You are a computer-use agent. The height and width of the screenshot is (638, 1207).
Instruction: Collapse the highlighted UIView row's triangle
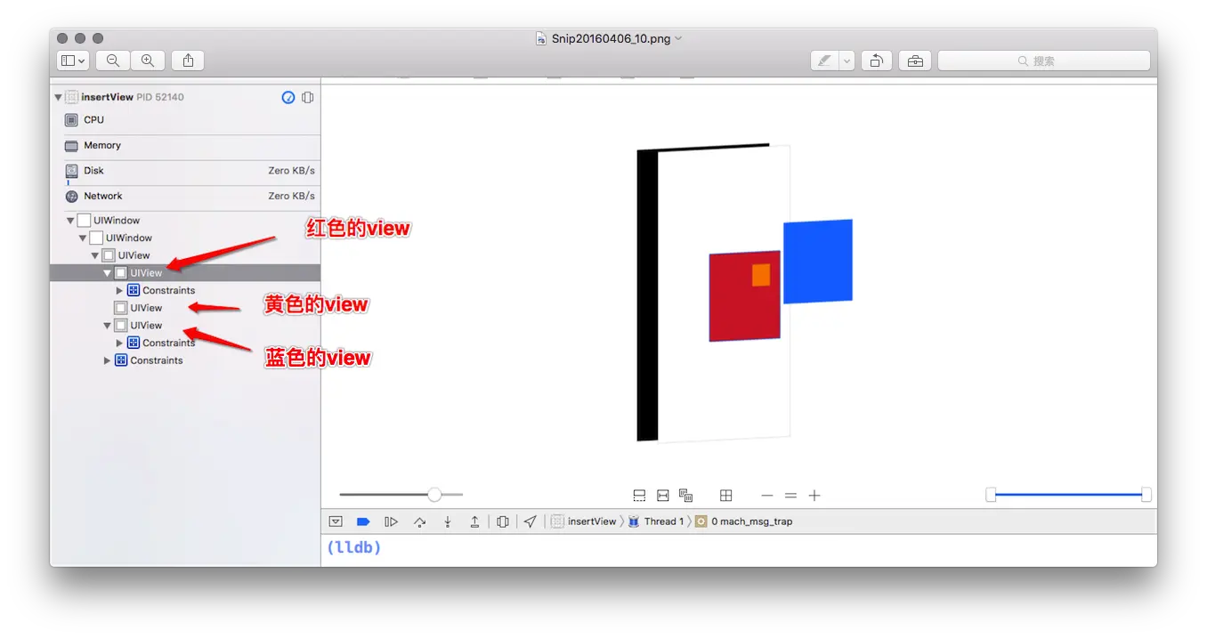108,273
